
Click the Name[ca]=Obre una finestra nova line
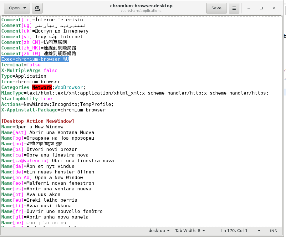point(45,155)
